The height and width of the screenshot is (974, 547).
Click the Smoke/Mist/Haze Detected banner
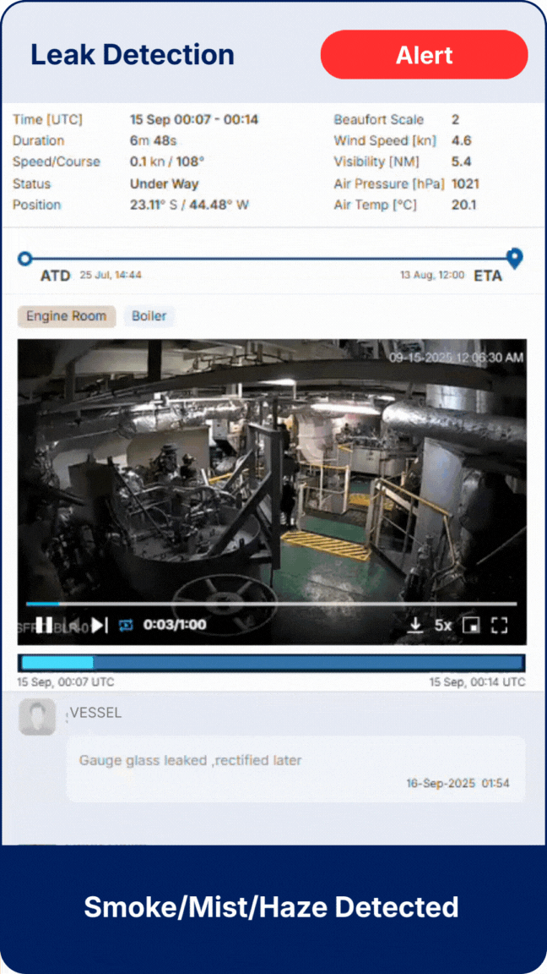coord(272,908)
